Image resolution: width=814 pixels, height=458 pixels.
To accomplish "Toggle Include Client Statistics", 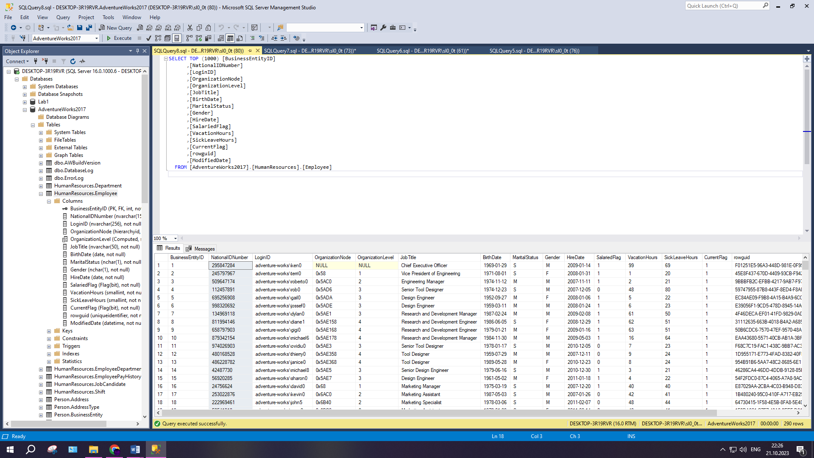I will [x=208, y=39].
